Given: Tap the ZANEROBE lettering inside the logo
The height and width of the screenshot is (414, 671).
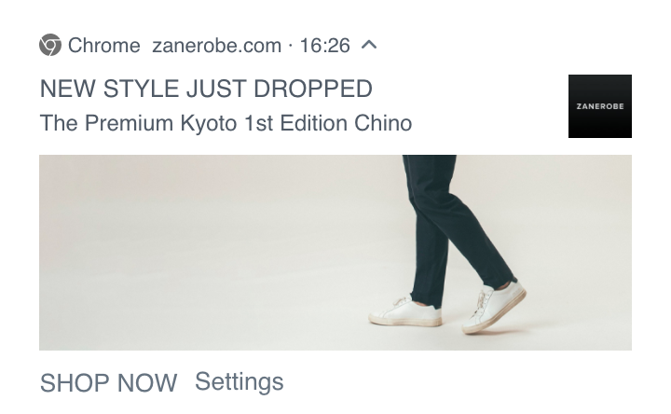Looking at the screenshot, I should (600, 106).
